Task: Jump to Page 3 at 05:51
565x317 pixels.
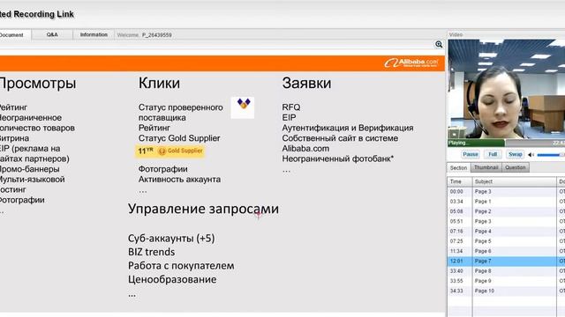Action: [x=506, y=221]
